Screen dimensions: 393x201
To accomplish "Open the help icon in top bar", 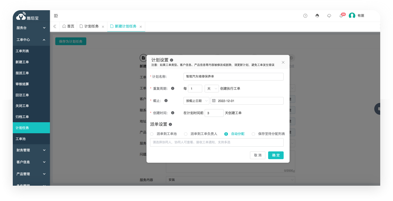I will click(x=305, y=15).
